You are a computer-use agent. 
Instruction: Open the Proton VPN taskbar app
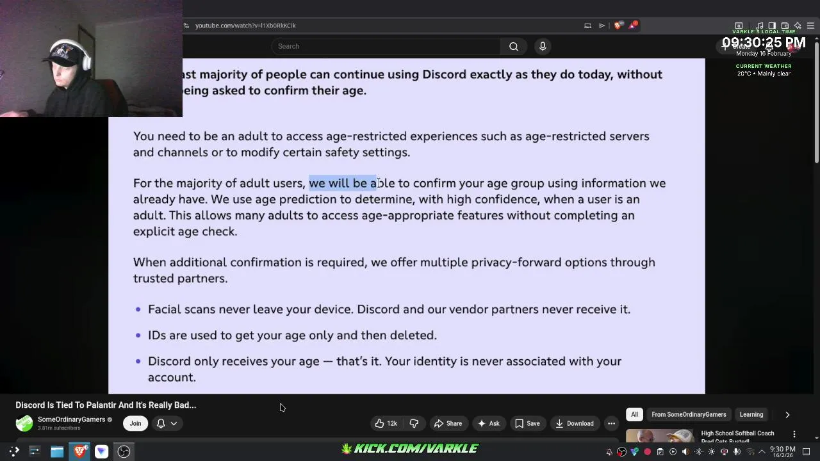[x=102, y=451]
